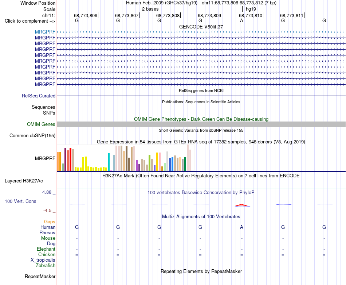This screenshot has width=346, height=285.
Task: Open 'Publications: Sequences in Scientific Articles' title
Action: tap(201, 102)
